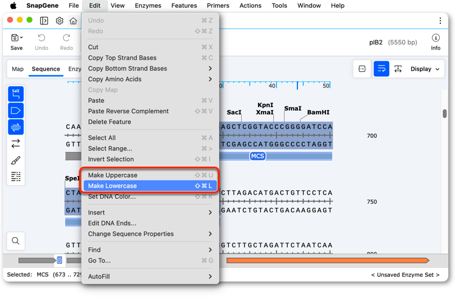Viewport: 455px width, 304px height.
Task: Open the View menu
Action: coord(117,5)
